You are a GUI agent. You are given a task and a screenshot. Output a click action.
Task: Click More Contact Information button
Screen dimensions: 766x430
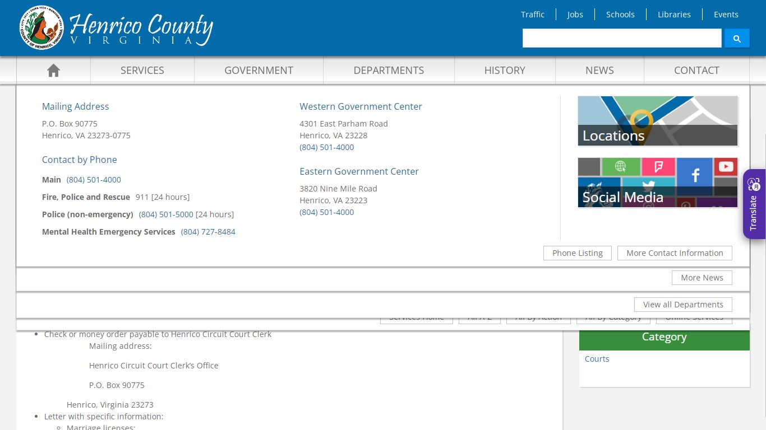675,253
